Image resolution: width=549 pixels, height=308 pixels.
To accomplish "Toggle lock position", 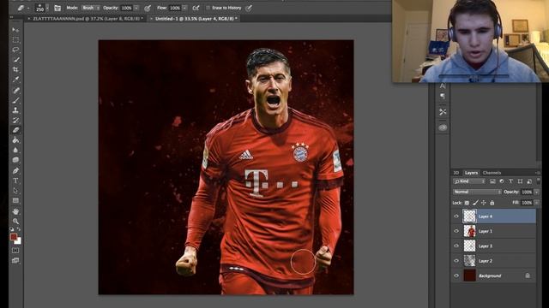I will tap(484, 203).
